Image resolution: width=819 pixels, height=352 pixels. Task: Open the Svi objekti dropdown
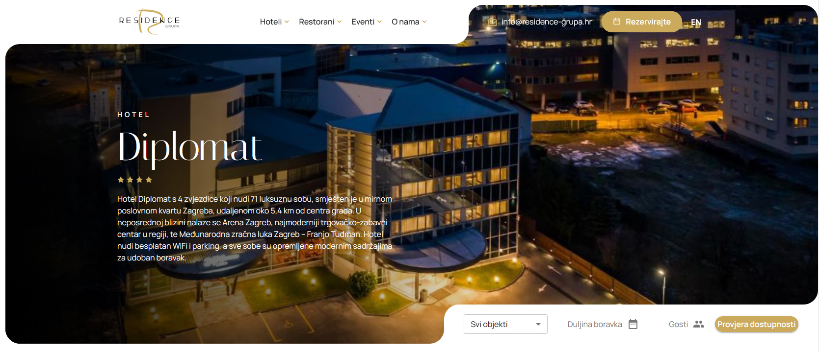[505, 324]
